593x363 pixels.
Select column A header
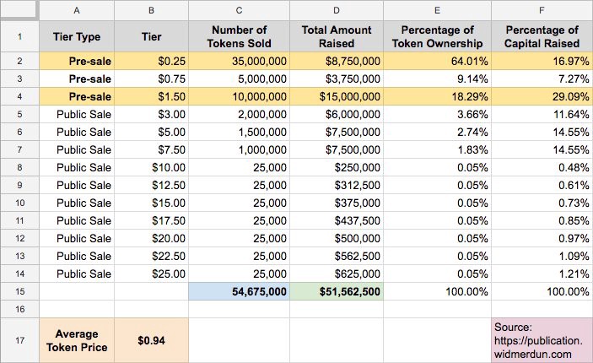pyautogui.click(x=77, y=10)
